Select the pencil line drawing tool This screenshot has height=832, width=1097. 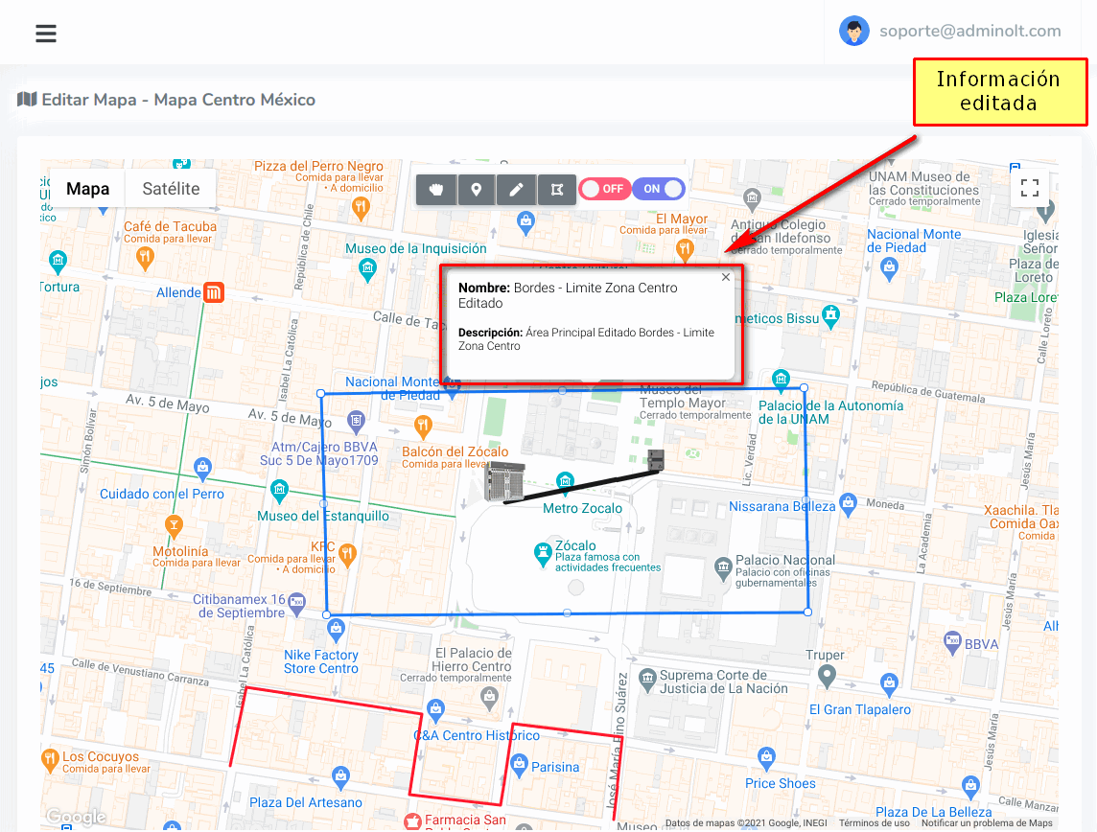516,190
